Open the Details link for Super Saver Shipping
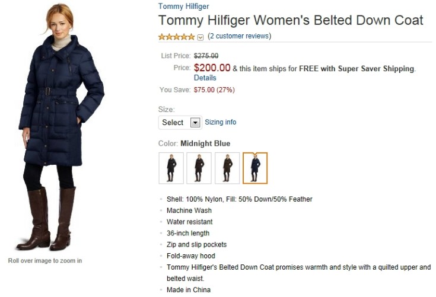The height and width of the screenshot is (297, 436). click(205, 78)
